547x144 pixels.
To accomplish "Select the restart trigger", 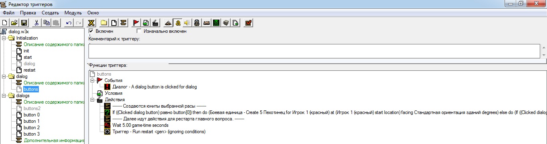I will point(30,70).
